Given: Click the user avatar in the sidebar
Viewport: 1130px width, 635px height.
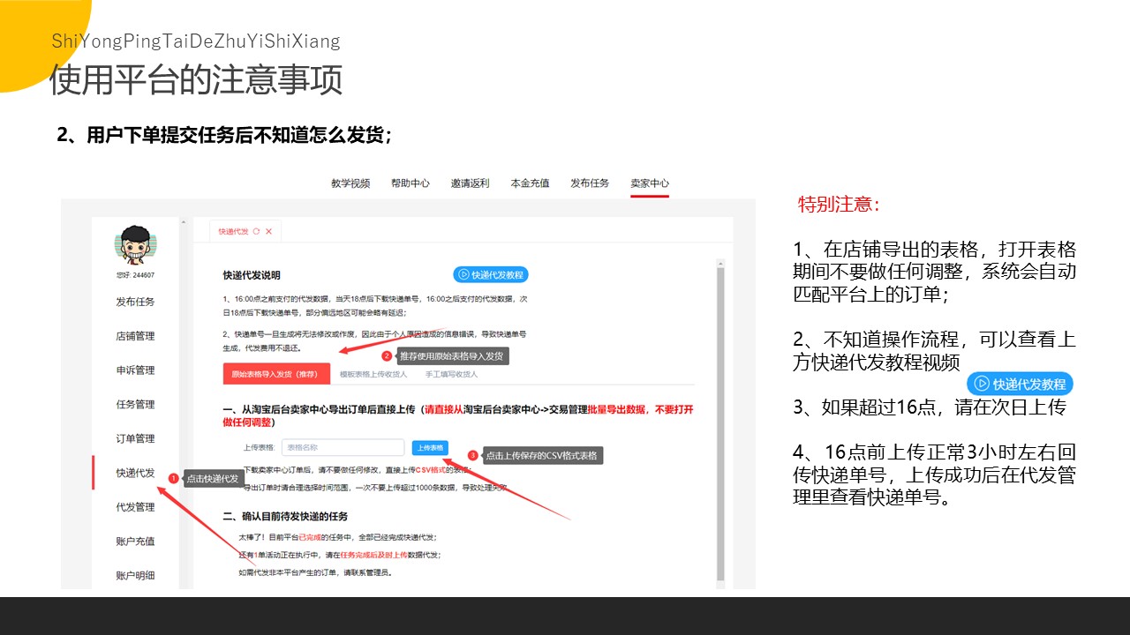Looking at the screenshot, I should tap(135, 246).
